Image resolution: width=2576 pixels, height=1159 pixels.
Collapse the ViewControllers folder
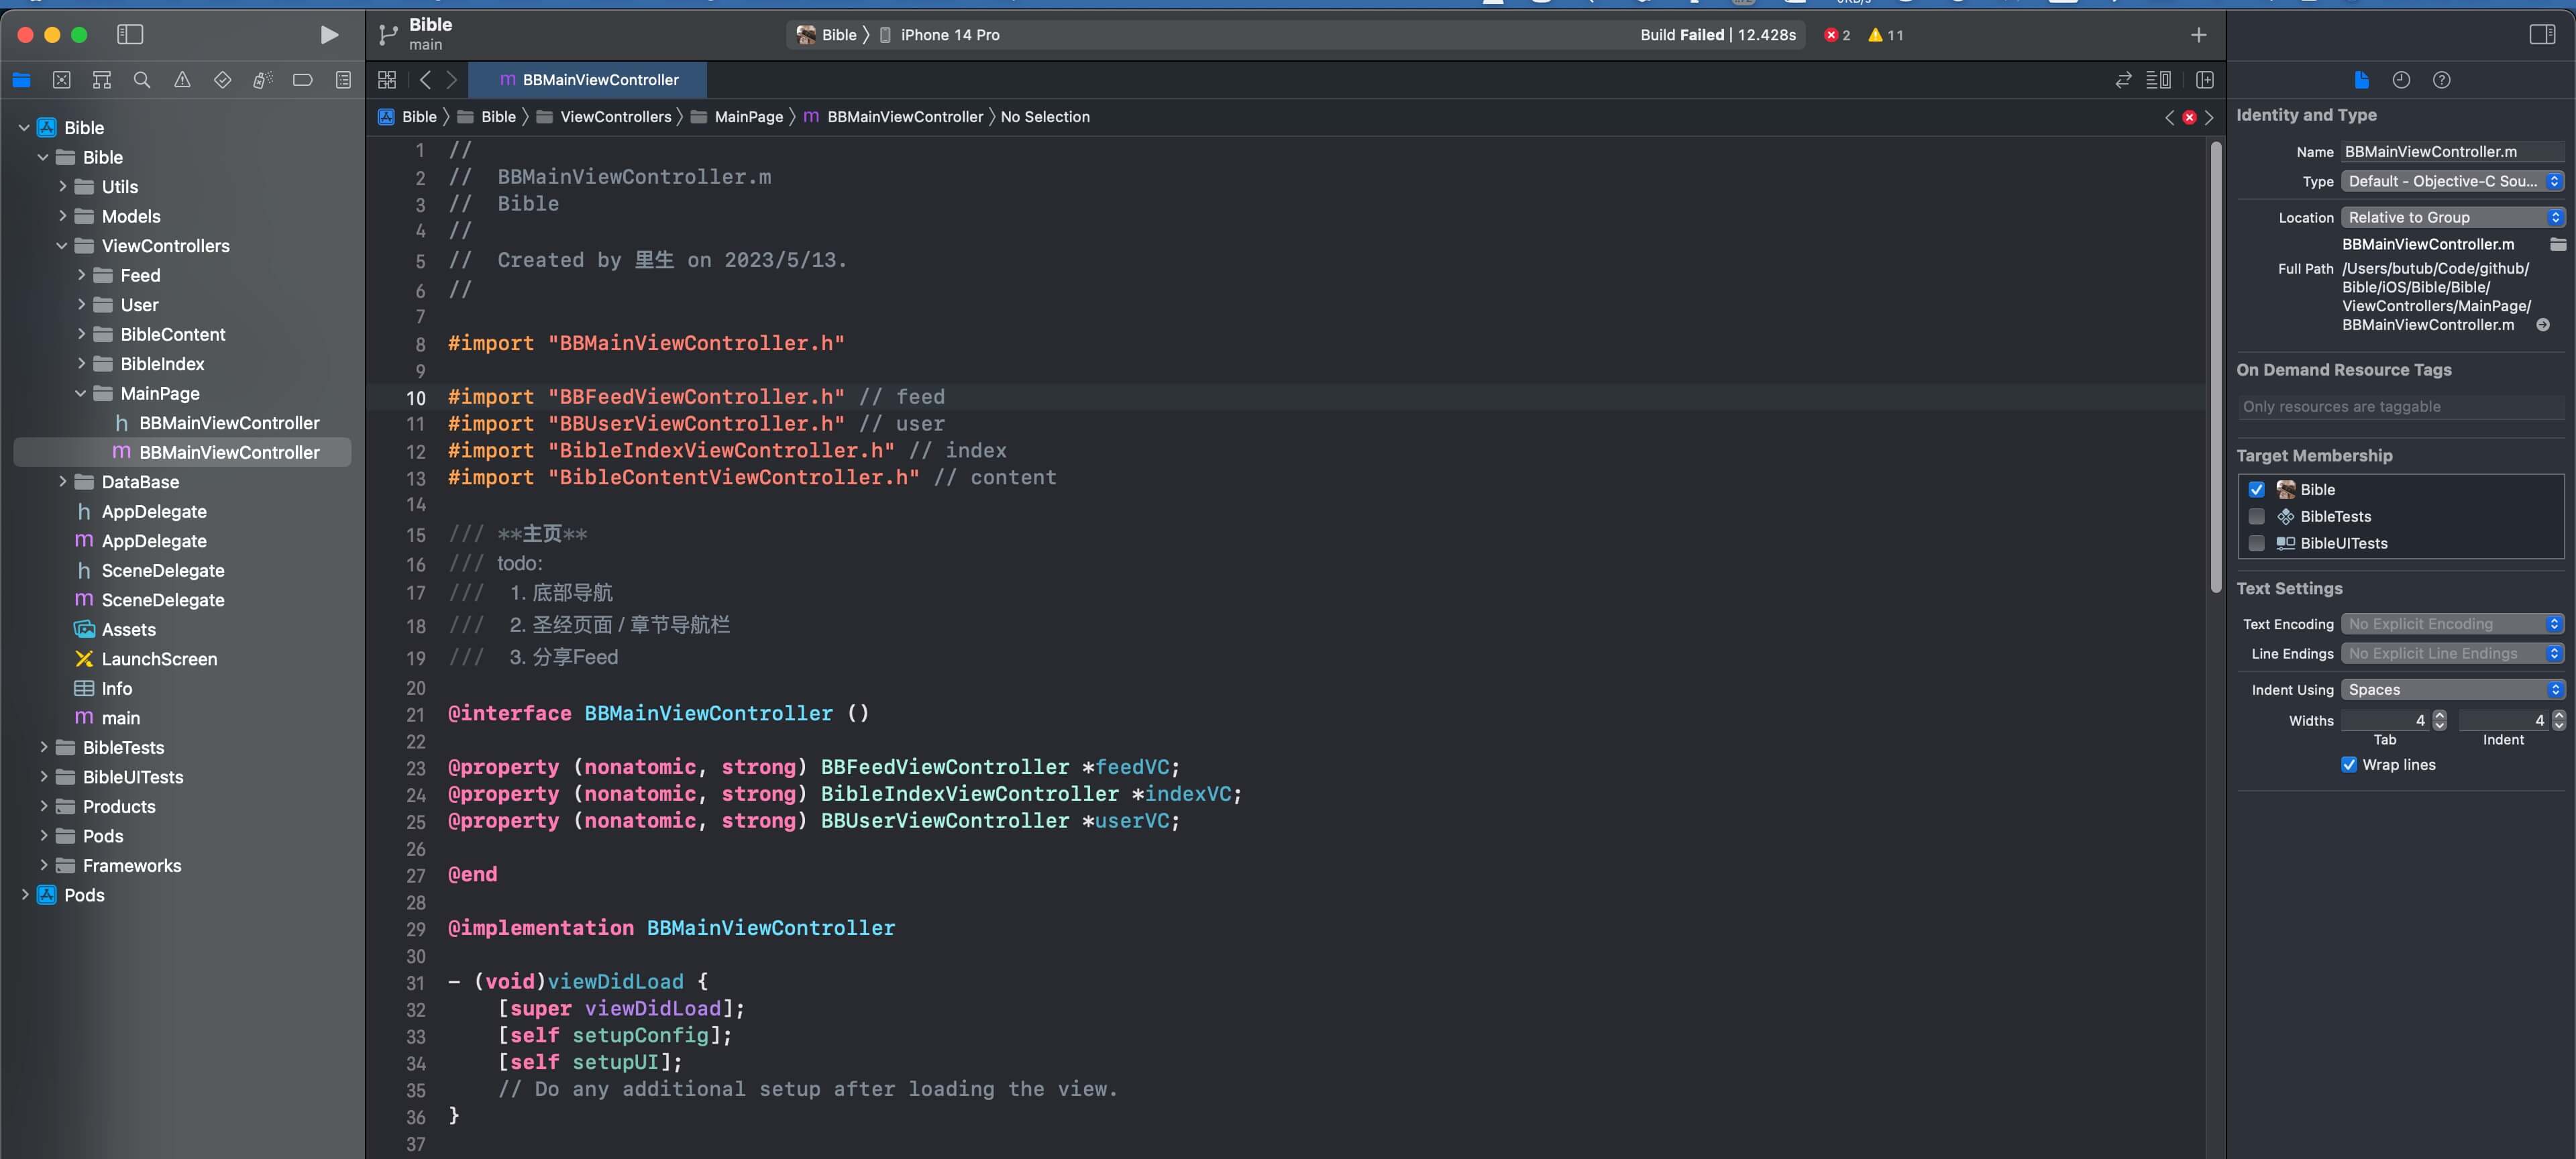pyautogui.click(x=62, y=246)
